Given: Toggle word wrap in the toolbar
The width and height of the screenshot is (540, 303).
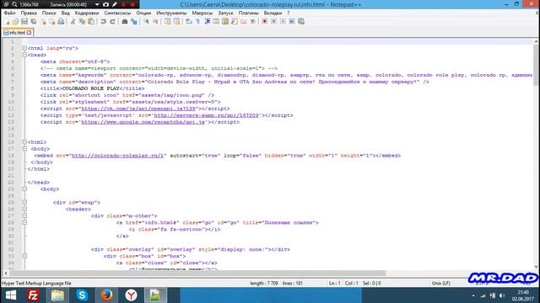Looking at the screenshot, I should (x=189, y=22).
